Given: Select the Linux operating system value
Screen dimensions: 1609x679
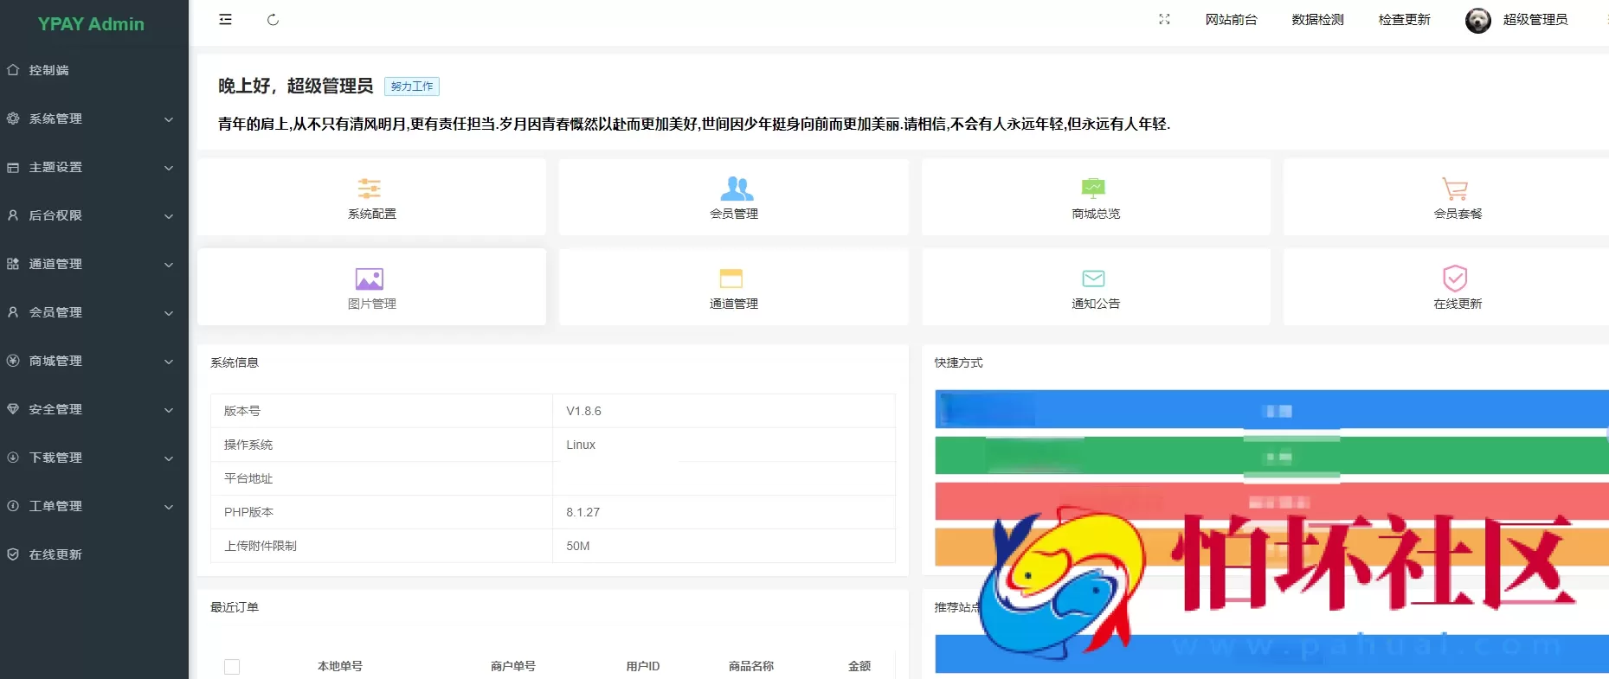Looking at the screenshot, I should (581, 445).
